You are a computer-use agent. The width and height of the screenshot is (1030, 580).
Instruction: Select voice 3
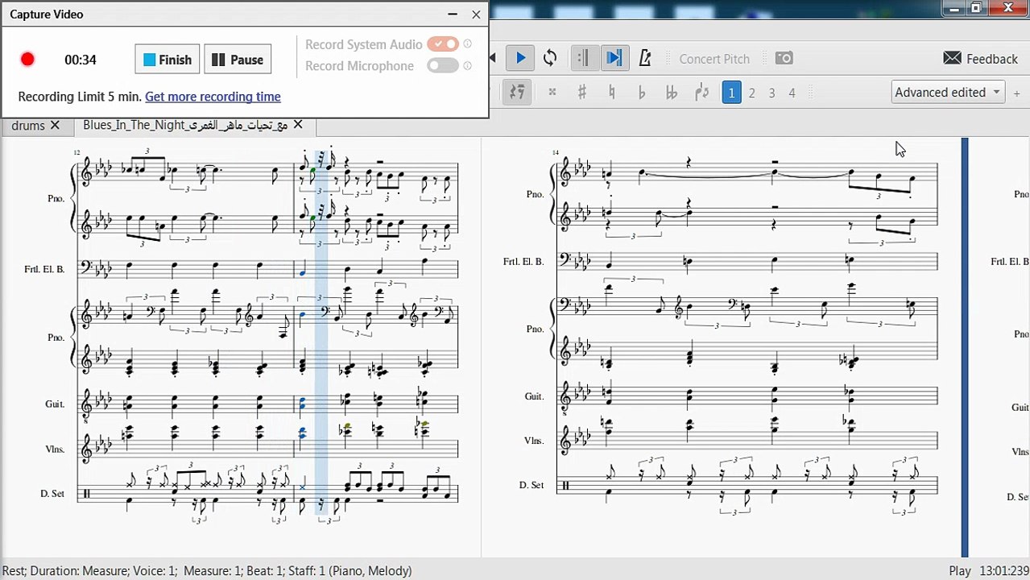click(771, 93)
